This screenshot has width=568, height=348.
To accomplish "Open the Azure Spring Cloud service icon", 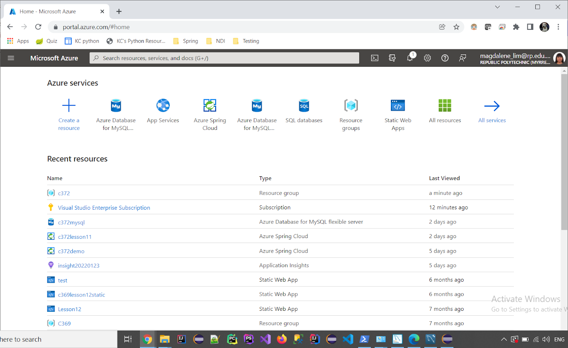I will pos(210,105).
